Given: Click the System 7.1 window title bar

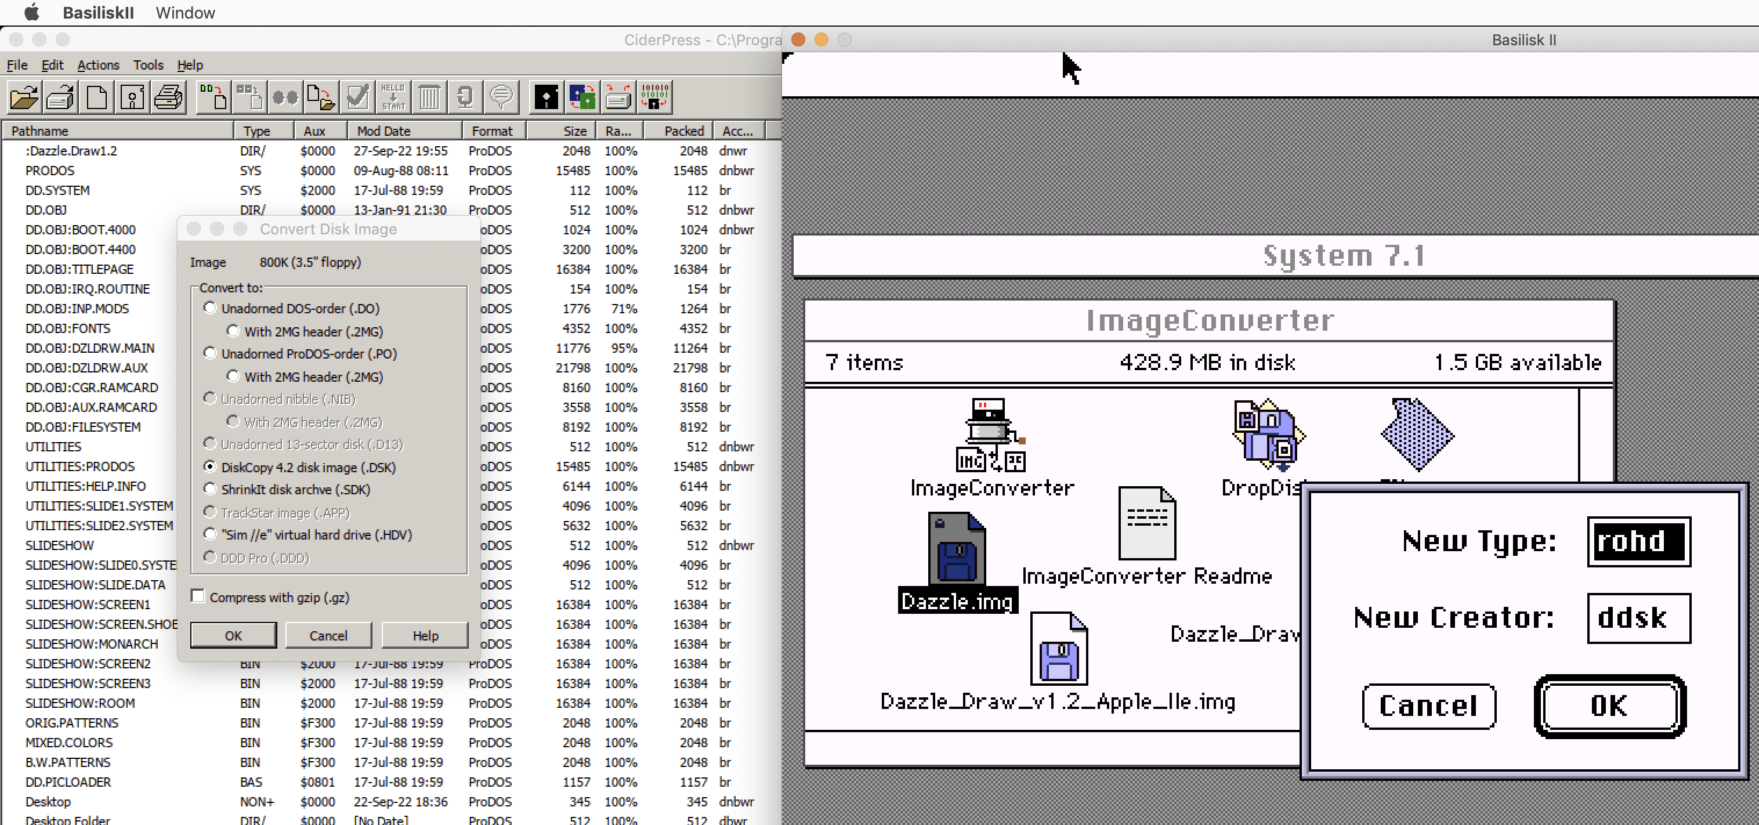Looking at the screenshot, I should (1276, 255).
